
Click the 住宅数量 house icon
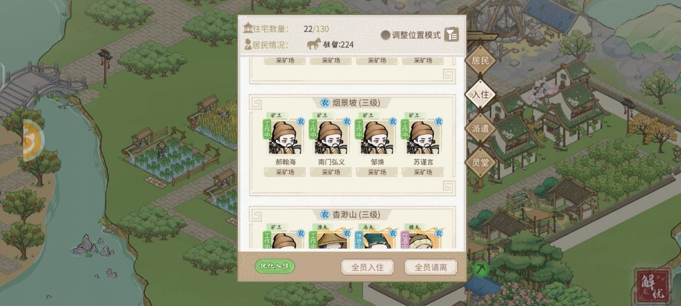248,28
